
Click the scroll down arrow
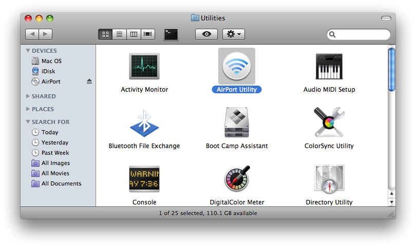391,202
